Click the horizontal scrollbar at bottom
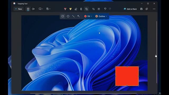This screenshot has width=169, height=95. (x=83, y=93)
